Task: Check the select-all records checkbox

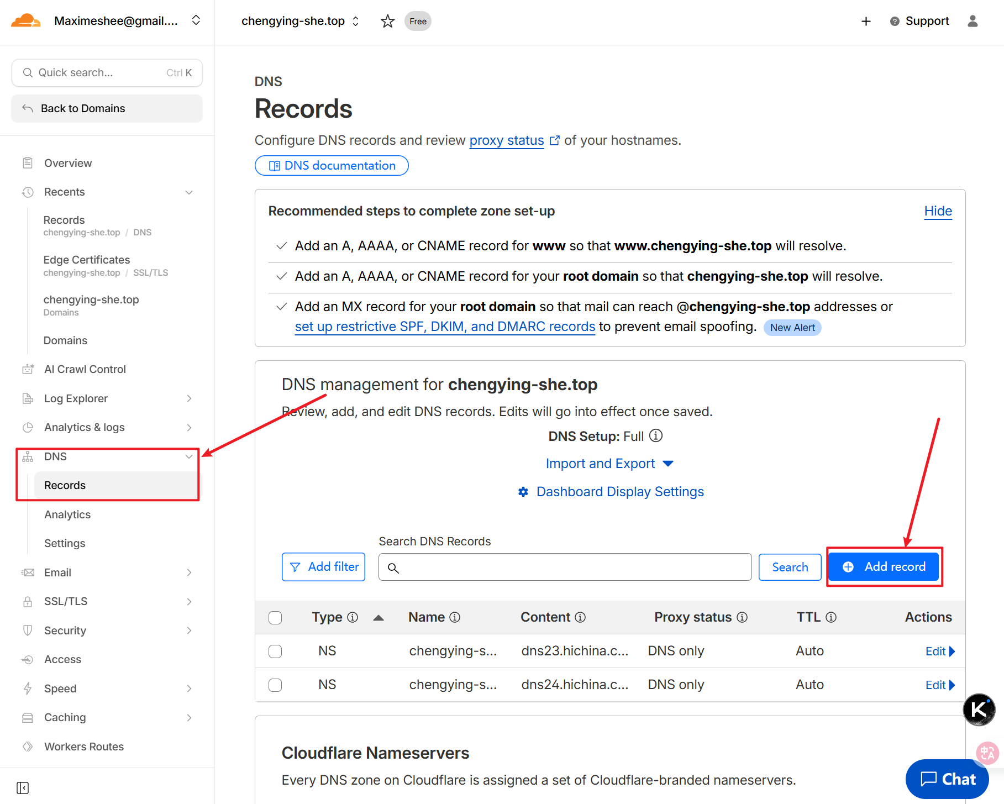Action: click(x=275, y=617)
